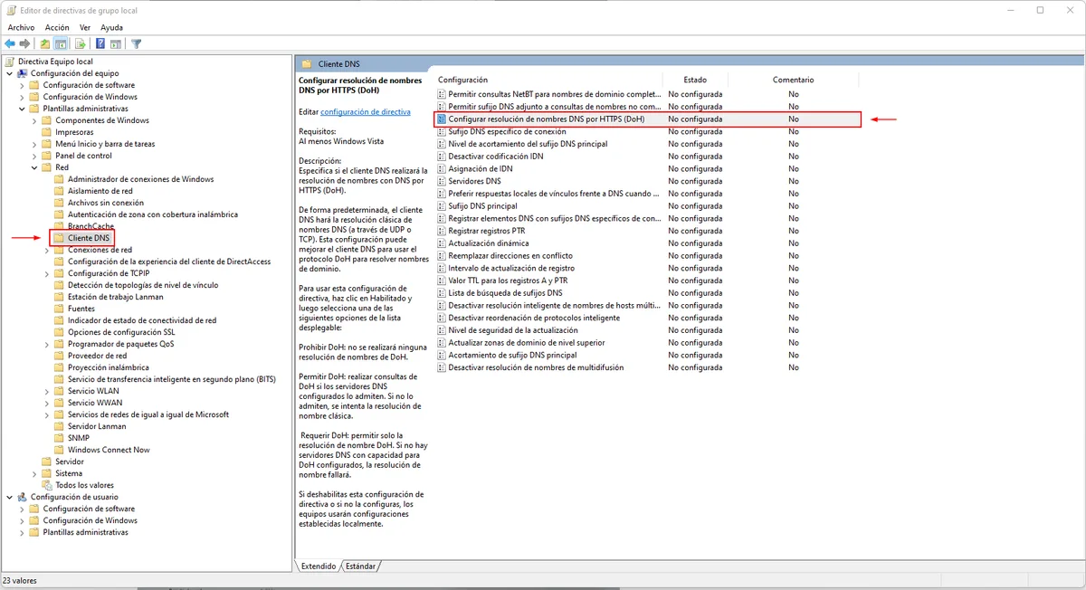Click the folder icon beside Servicio WLAN
The width and height of the screenshot is (1086, 590).
click(x=60, y=391)
